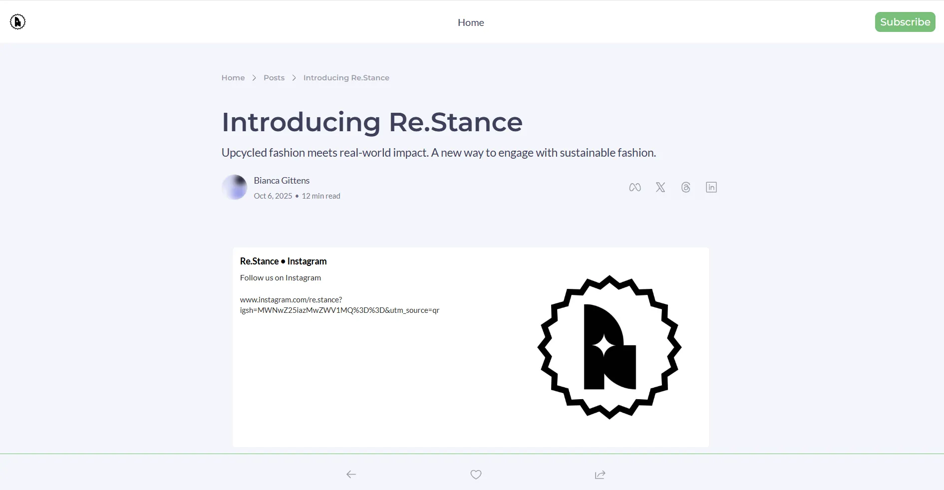Go back using the bottom arrow icon
The width and height of the screenshot is (944, 490).
coord(351,475)
